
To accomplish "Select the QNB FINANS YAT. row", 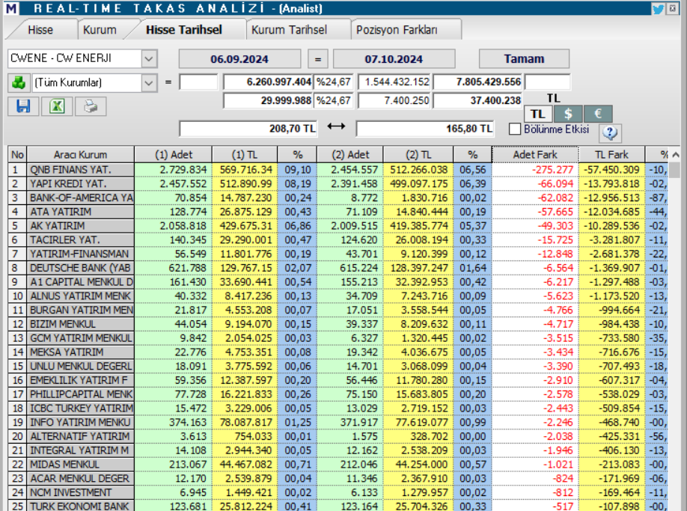I will pyautogui.click(x=75, y=168).
